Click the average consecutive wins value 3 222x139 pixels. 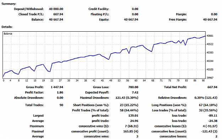click(x=137, y=137)
